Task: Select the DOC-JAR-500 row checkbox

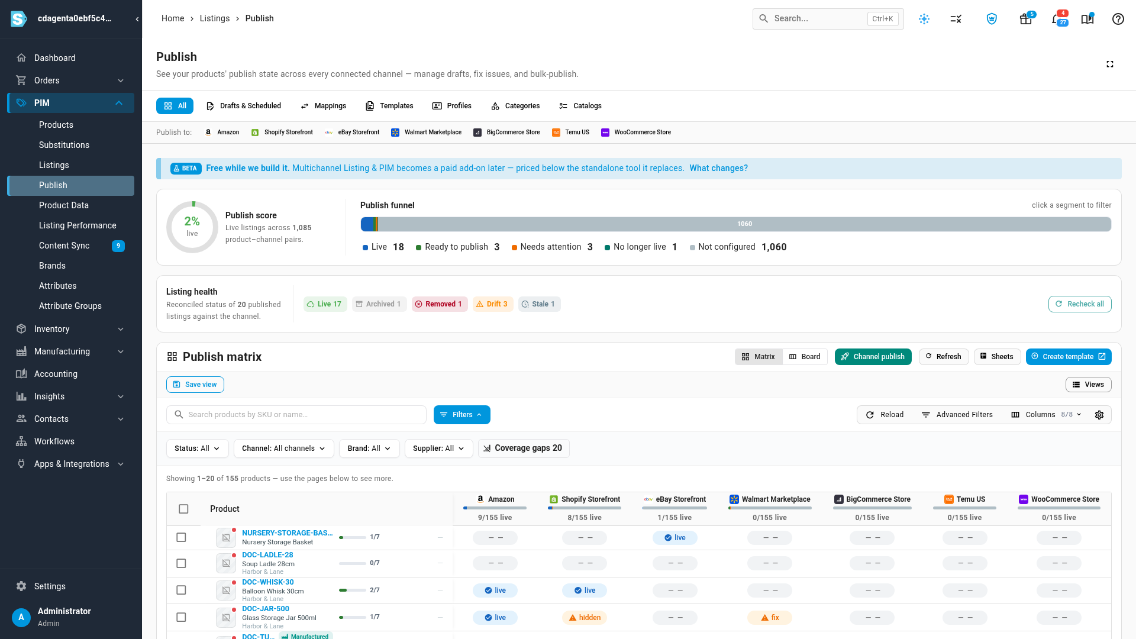Action: 181,617
